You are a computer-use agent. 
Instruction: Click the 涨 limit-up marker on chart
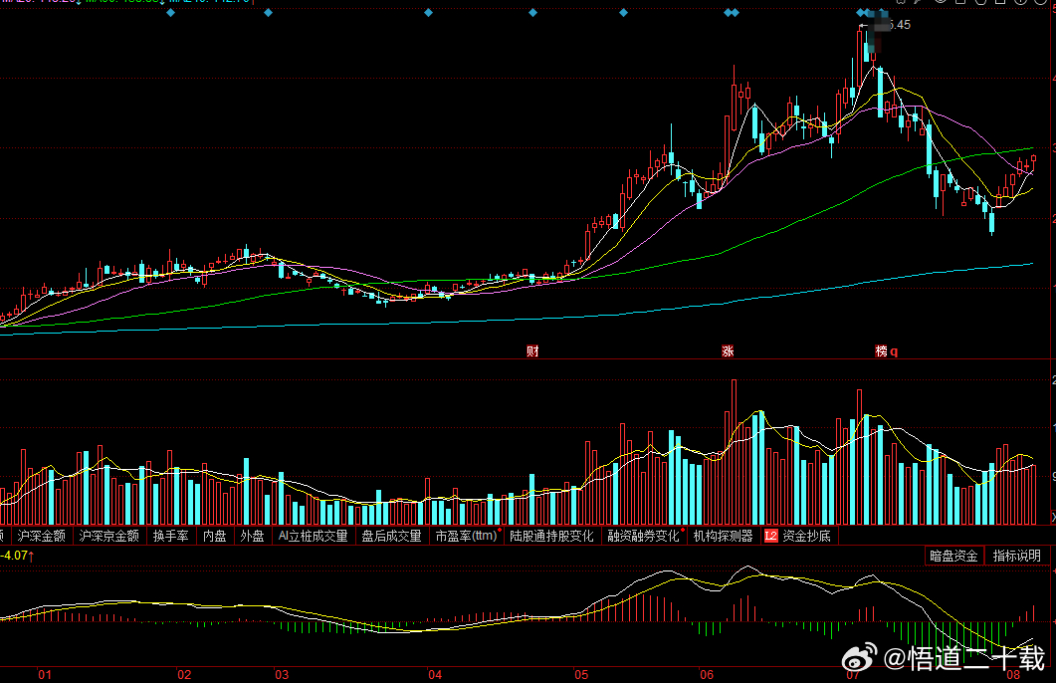click(x=728, y=350)
